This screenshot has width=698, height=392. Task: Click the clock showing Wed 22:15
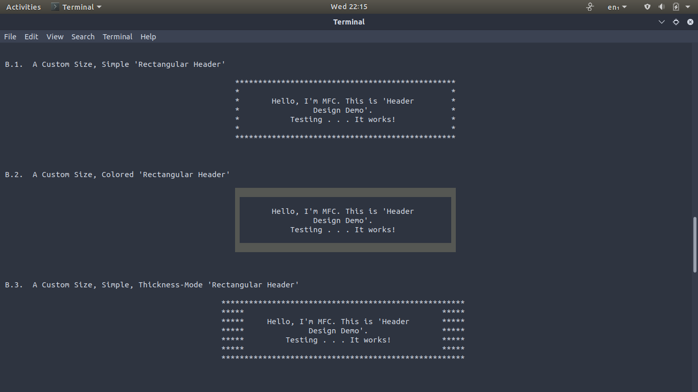(348, 7)
